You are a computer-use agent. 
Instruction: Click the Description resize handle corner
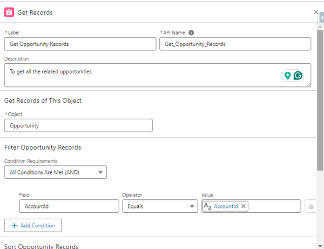click(x=308, y=84)
